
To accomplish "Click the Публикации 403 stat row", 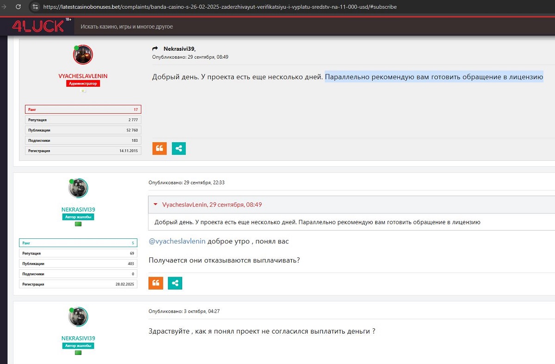I will pos(78,263).
